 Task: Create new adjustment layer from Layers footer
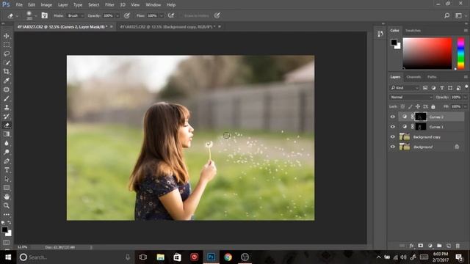[430, 246]
